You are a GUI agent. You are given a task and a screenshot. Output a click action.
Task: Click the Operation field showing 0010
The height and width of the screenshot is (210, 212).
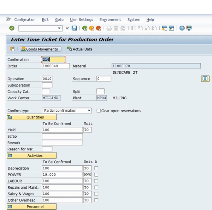coord(47,79)
